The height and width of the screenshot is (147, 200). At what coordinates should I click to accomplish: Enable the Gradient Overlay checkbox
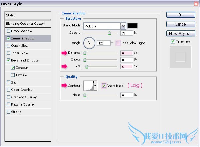(8, 97)
